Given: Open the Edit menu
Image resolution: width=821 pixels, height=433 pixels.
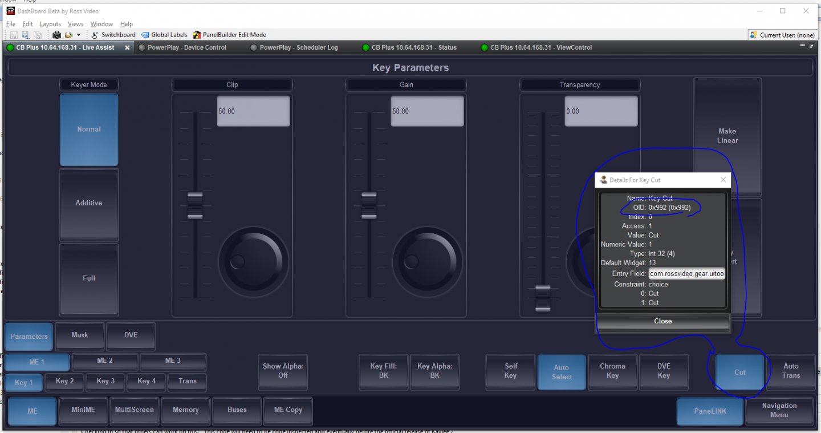Looking at the screenshot, I should click(x=27, y=24).
